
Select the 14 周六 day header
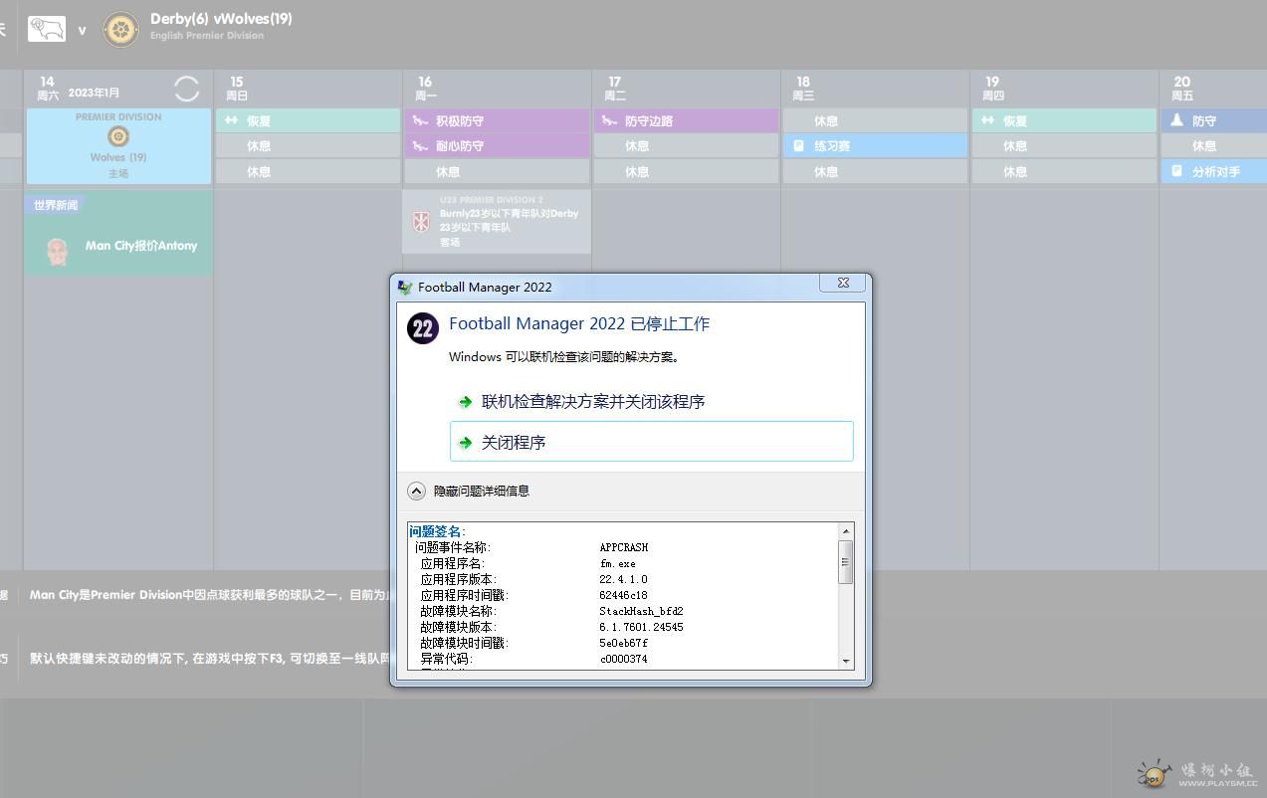(x=48, y=89)
